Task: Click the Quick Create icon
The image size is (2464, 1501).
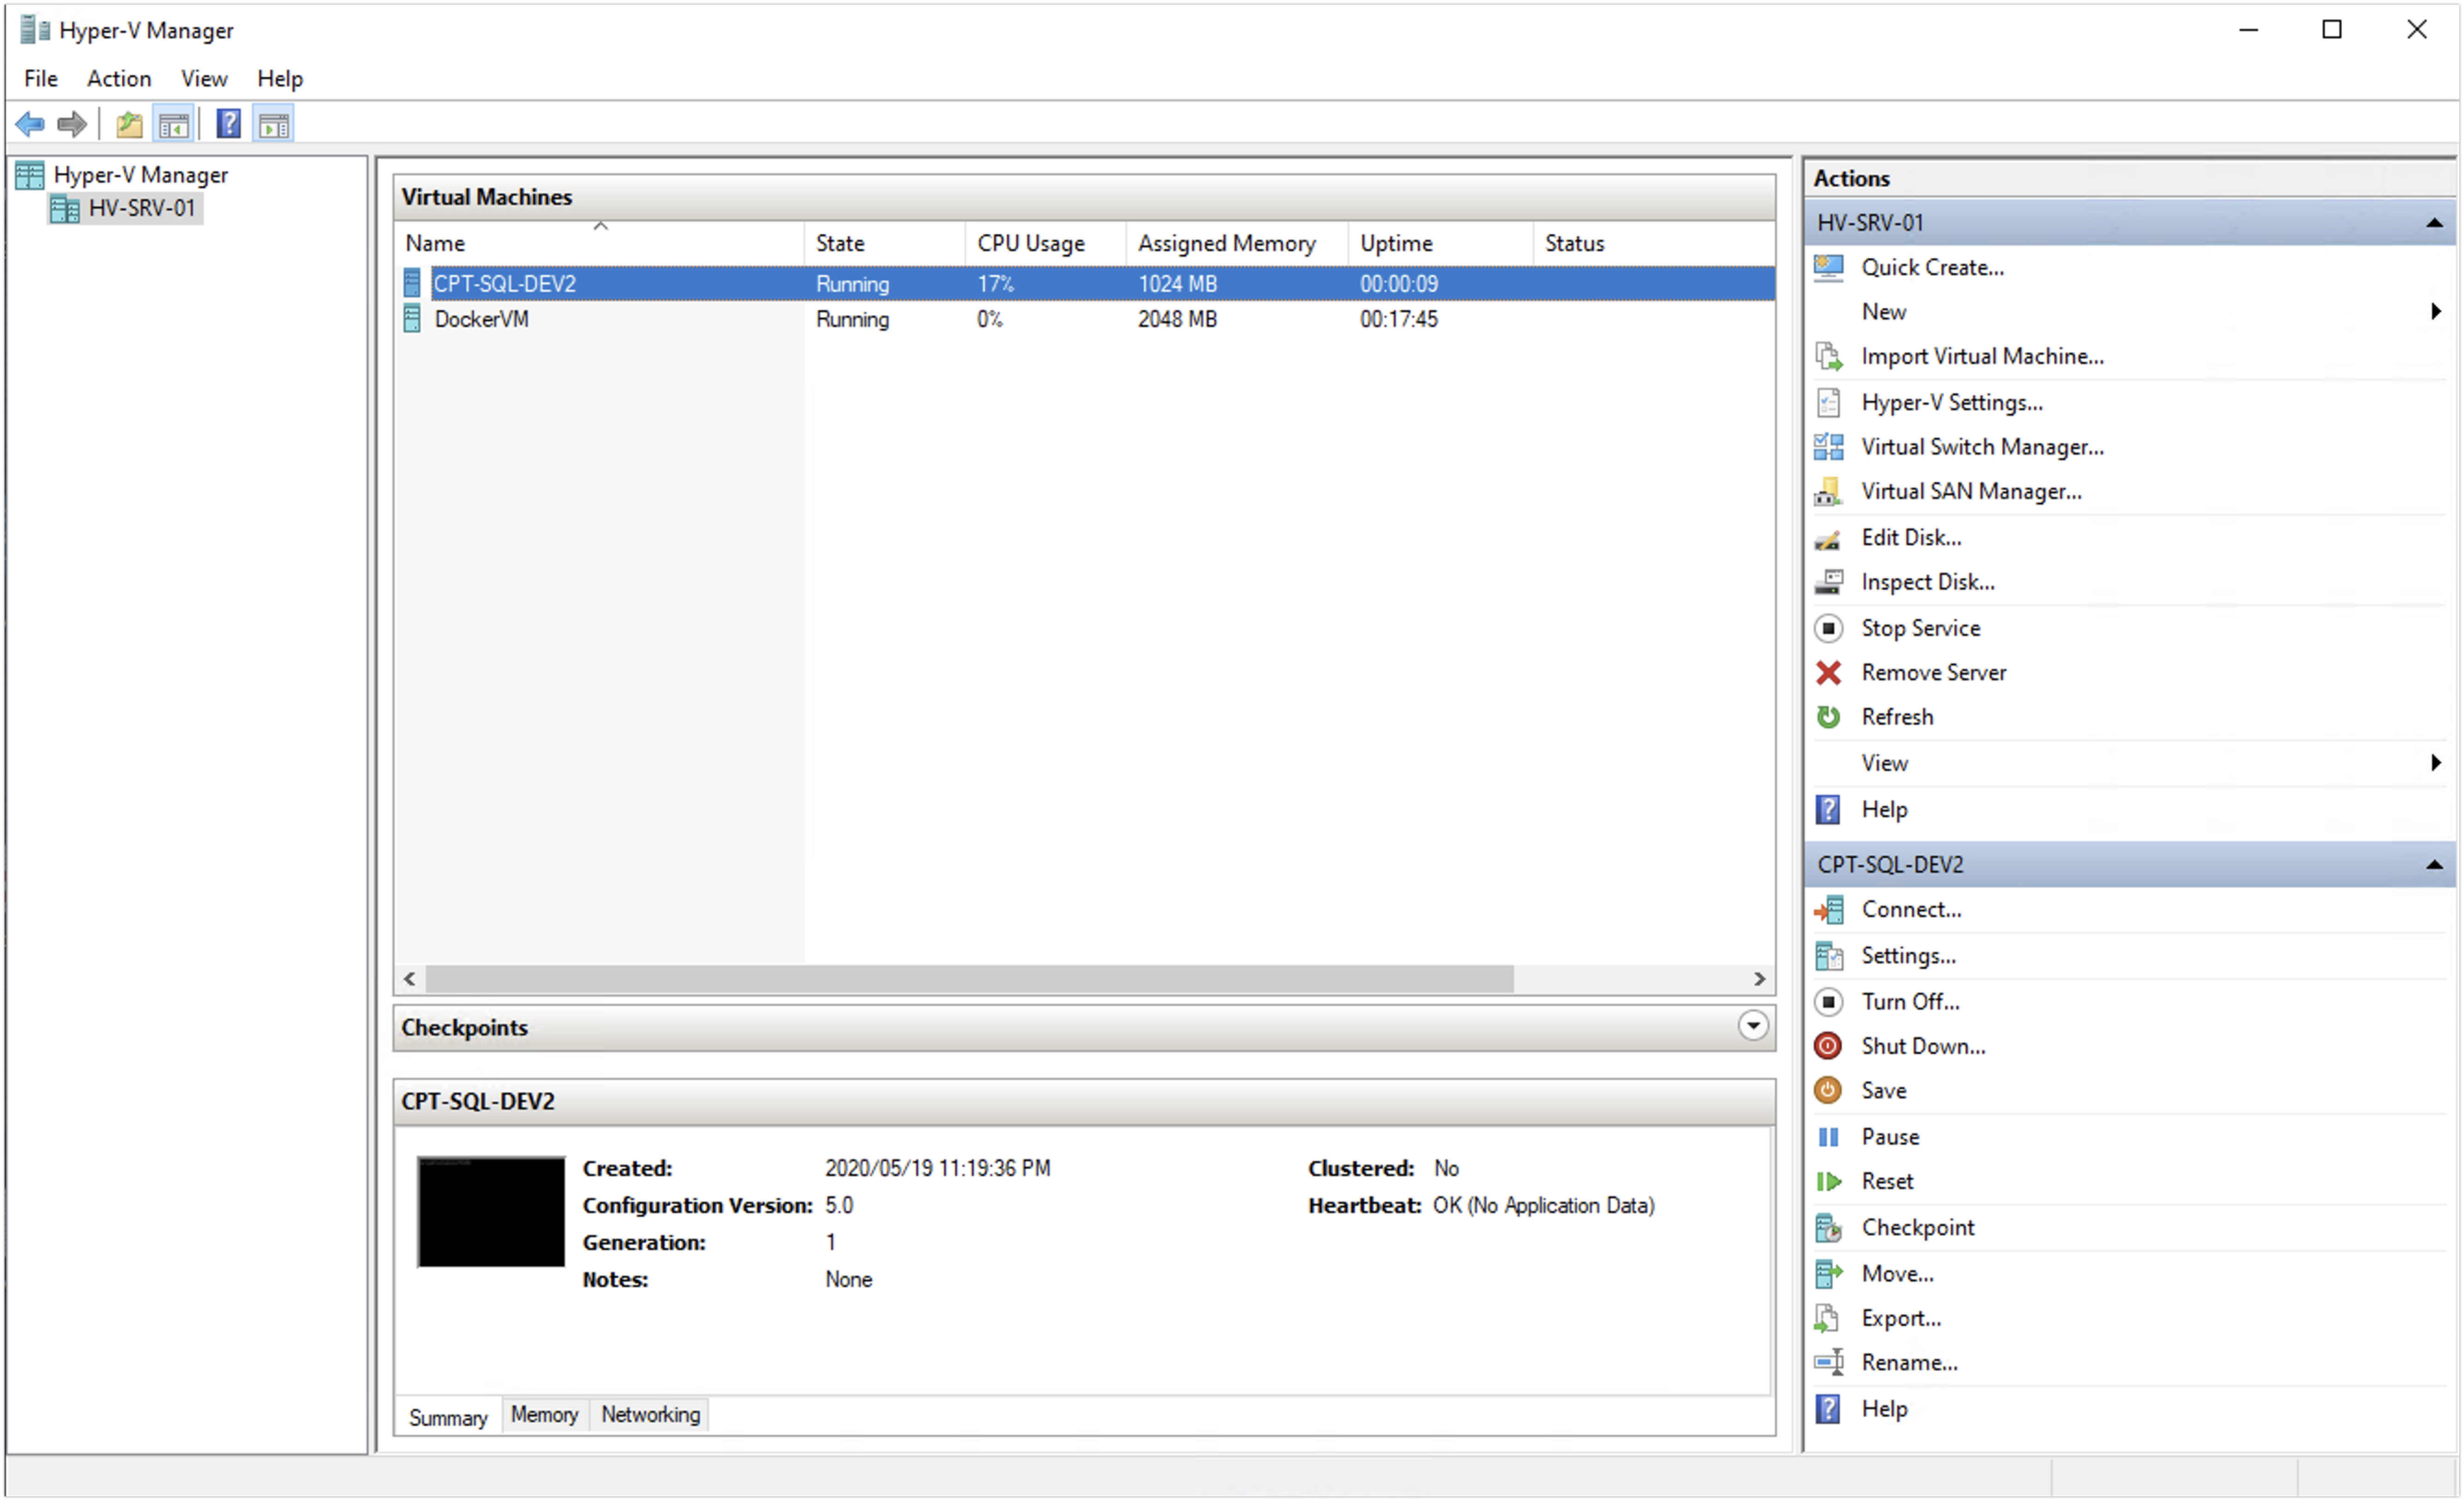Action: (x=1829, y=268)
